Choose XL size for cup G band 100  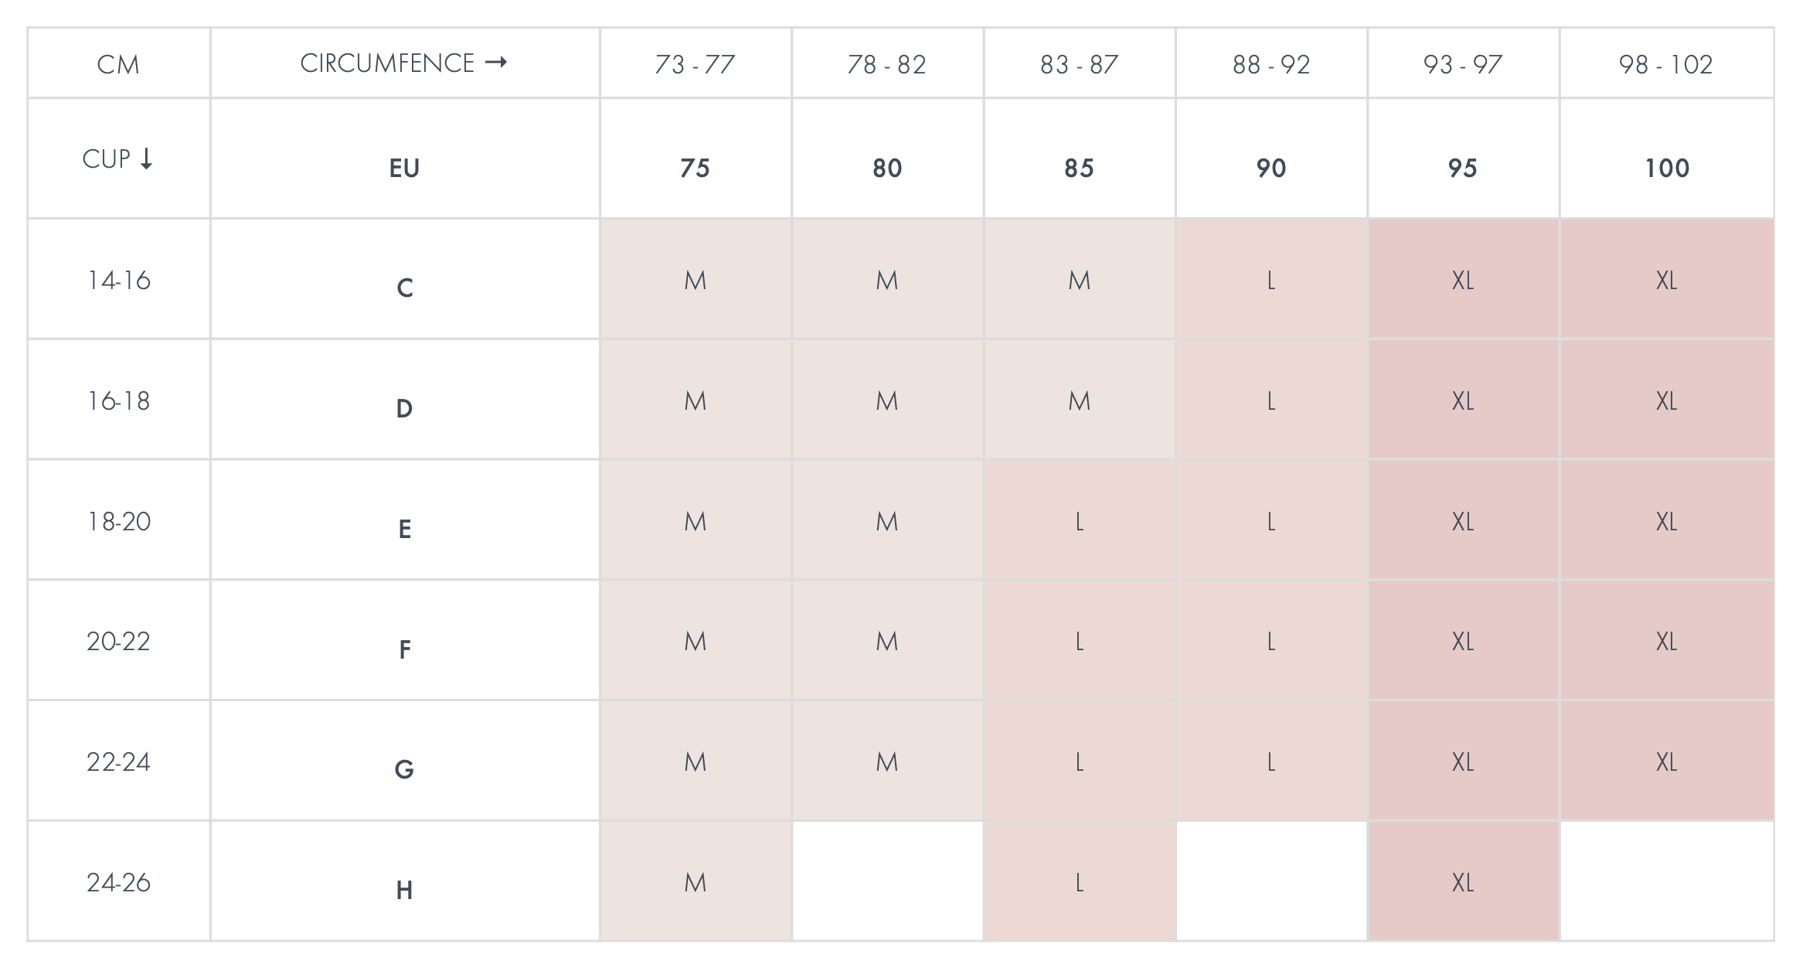[x=1666, y=761]
